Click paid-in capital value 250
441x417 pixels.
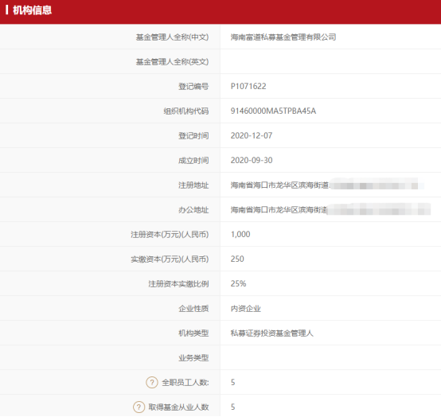[237, 259]
